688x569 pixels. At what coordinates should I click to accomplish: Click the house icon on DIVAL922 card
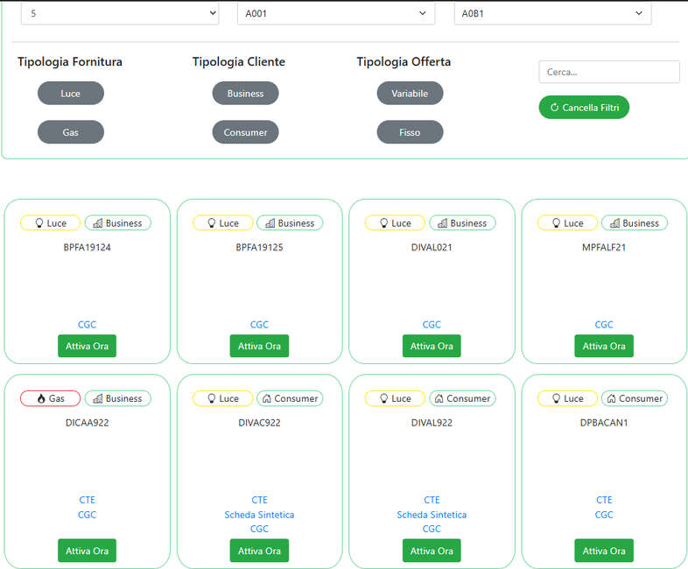click(x=439, y=398)
